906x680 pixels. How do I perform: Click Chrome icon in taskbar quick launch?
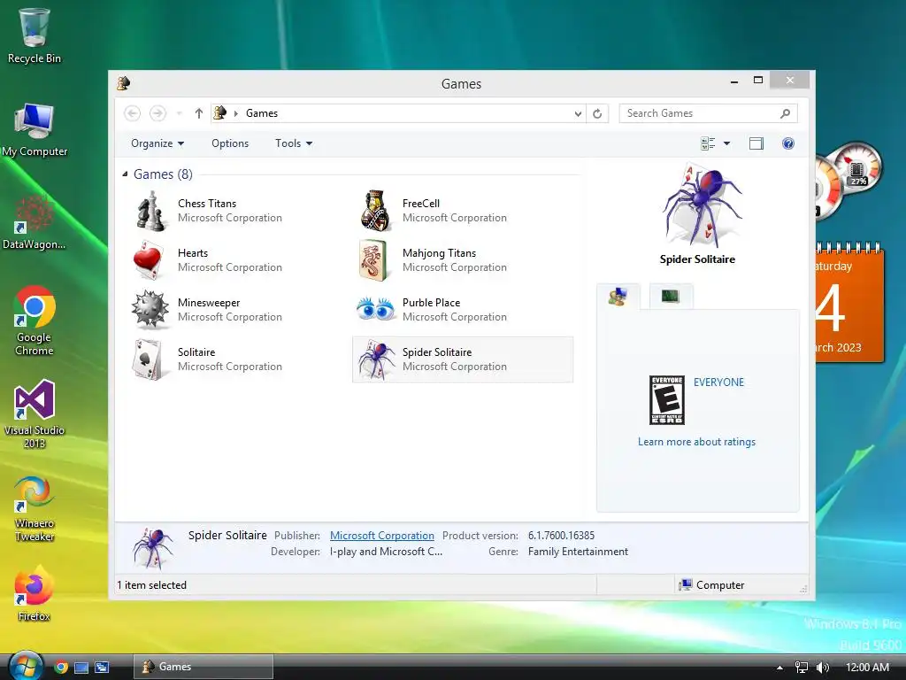[61, 668]
